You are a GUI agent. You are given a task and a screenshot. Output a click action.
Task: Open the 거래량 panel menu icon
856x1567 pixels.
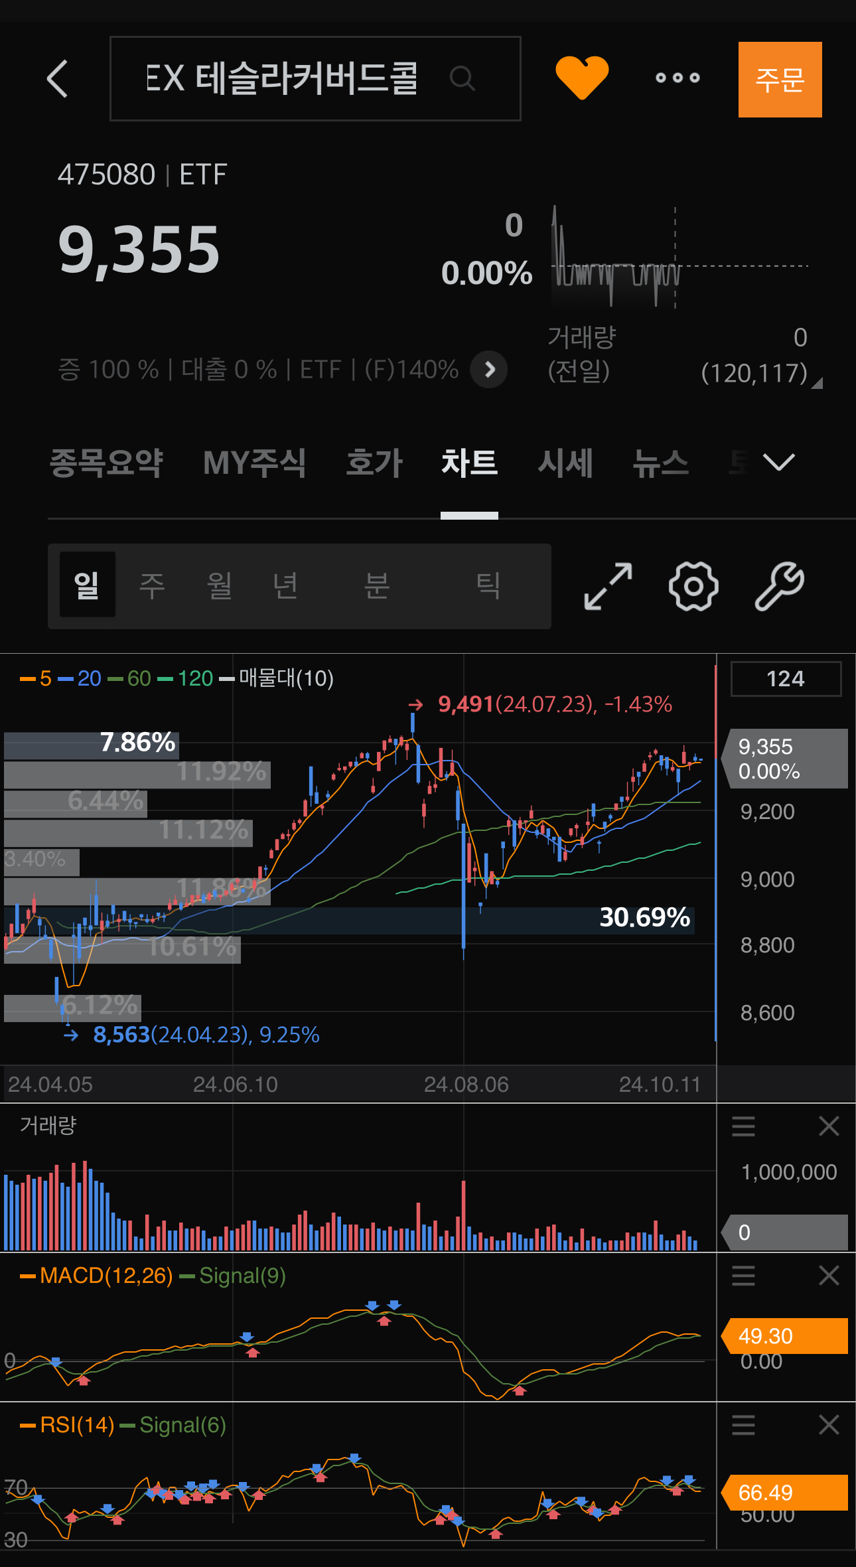743,1126
